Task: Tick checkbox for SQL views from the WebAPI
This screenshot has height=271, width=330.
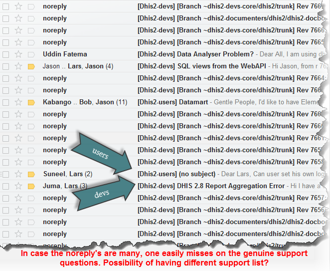Action: click(x=5, y=66)
